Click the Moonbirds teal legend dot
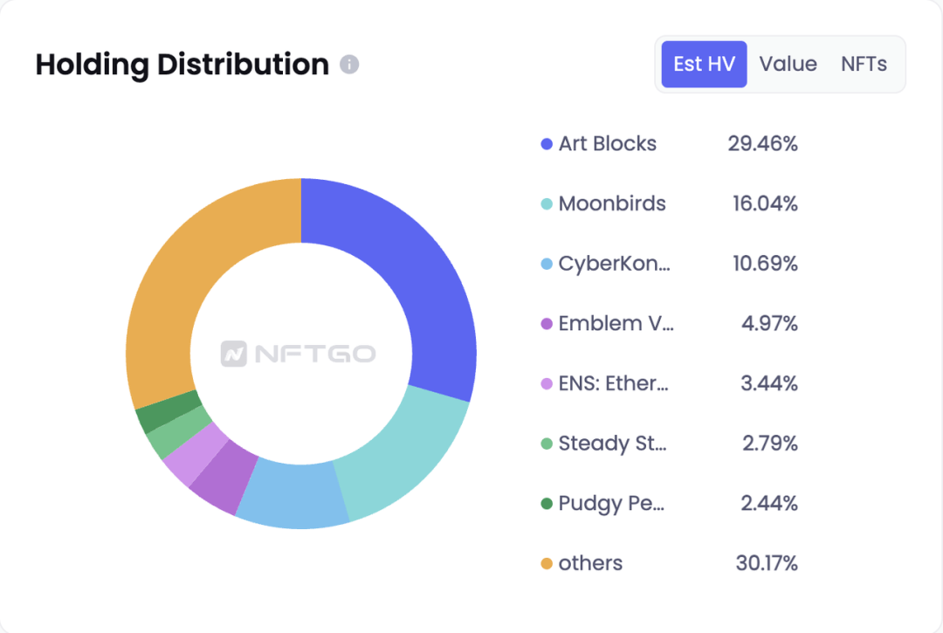Viewport: 943px width, 633px height. click(547, 203)
